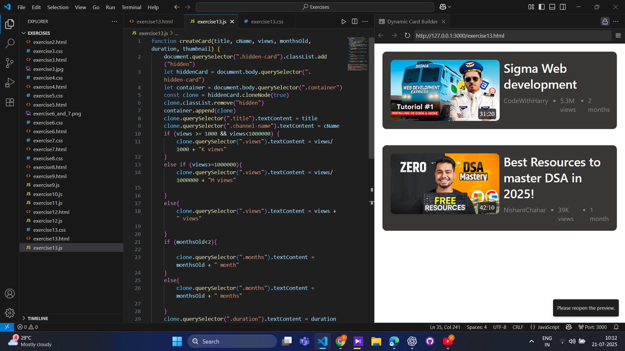Run the code with the play icon

tap(343, 21)
